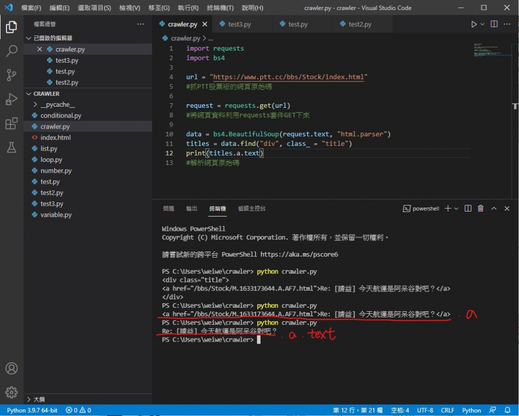Switch to the Problems panel tab 問題

point(168,209)
